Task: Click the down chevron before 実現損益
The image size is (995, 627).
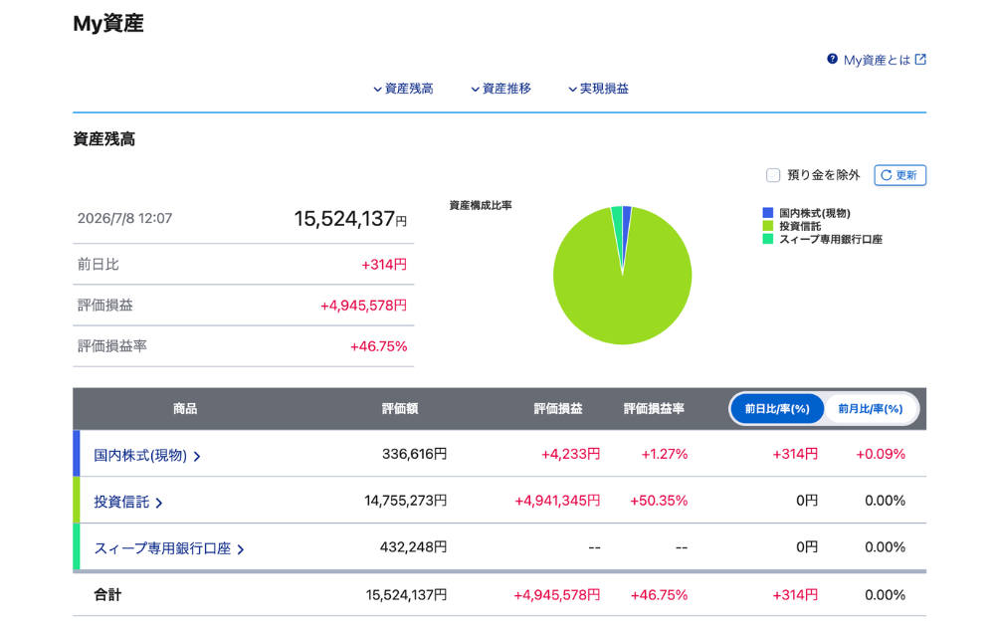Action: [x=572, y=90]
